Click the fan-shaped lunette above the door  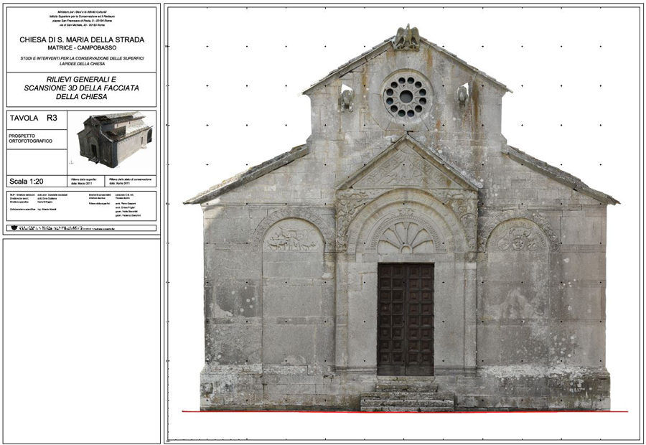tap(406, 238)
